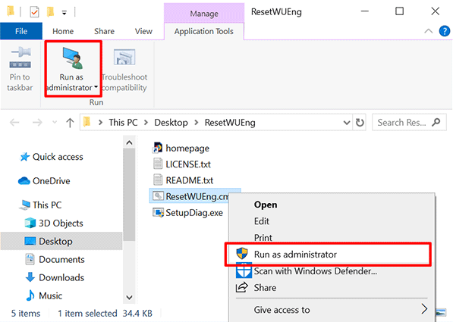The width and height of the screenshot is (453, 322).
Task: Switch to the Home ribbon tab
Action: [x=63, y=31]
